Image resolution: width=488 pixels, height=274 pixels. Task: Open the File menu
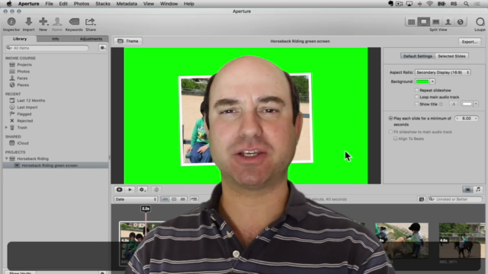(x=49, y=4)
